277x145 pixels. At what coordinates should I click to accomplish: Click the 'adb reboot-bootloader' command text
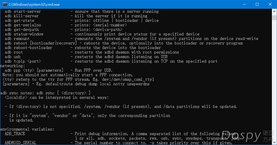click(x=29, y=48)
